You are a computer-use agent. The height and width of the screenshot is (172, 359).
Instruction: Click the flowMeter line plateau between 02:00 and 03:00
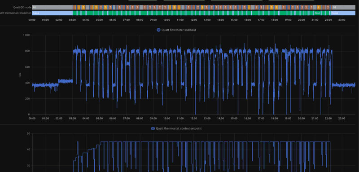(66, 81)
